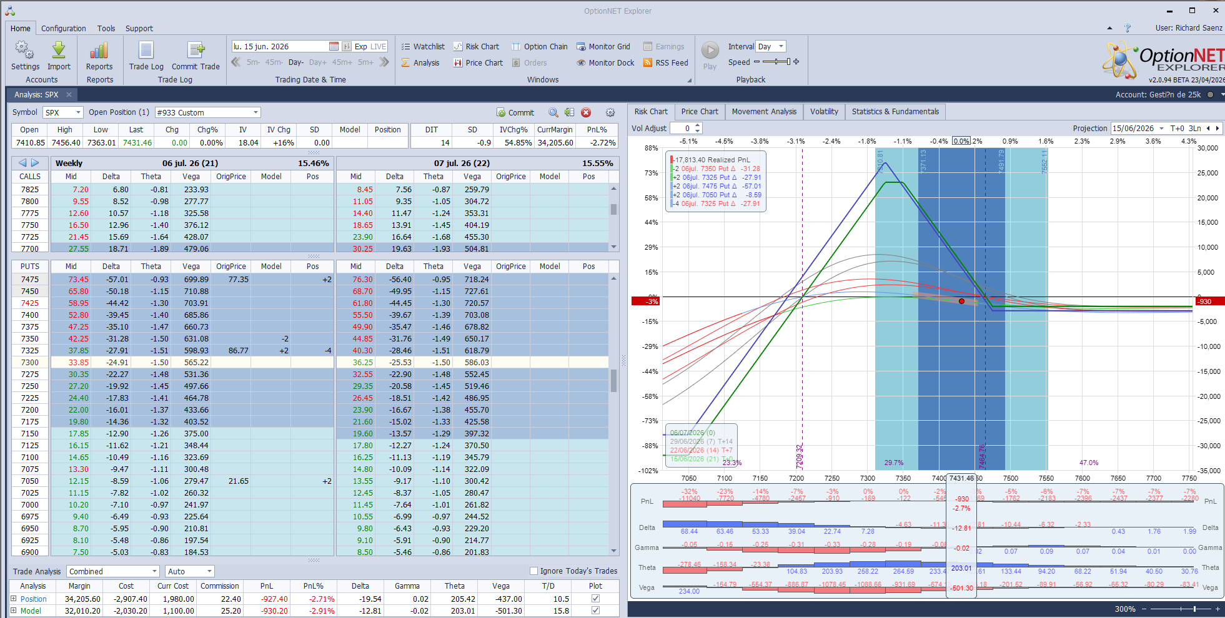Image resolution: width=1225 pixels, height=618 pixels.
Task: Click the red X delete icon
Action: pos(586,112)
